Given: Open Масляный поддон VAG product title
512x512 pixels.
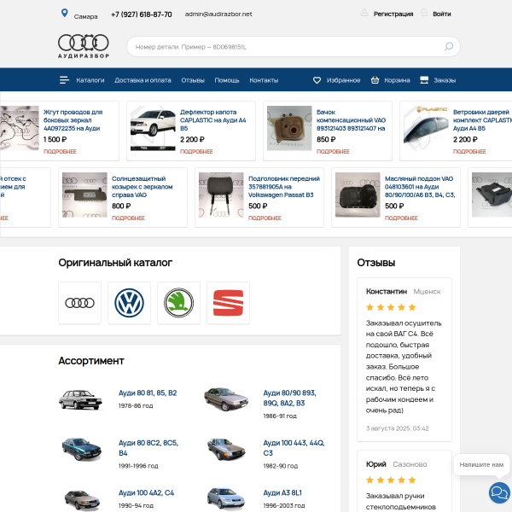Looking at the screenshot, I should 420,187.
